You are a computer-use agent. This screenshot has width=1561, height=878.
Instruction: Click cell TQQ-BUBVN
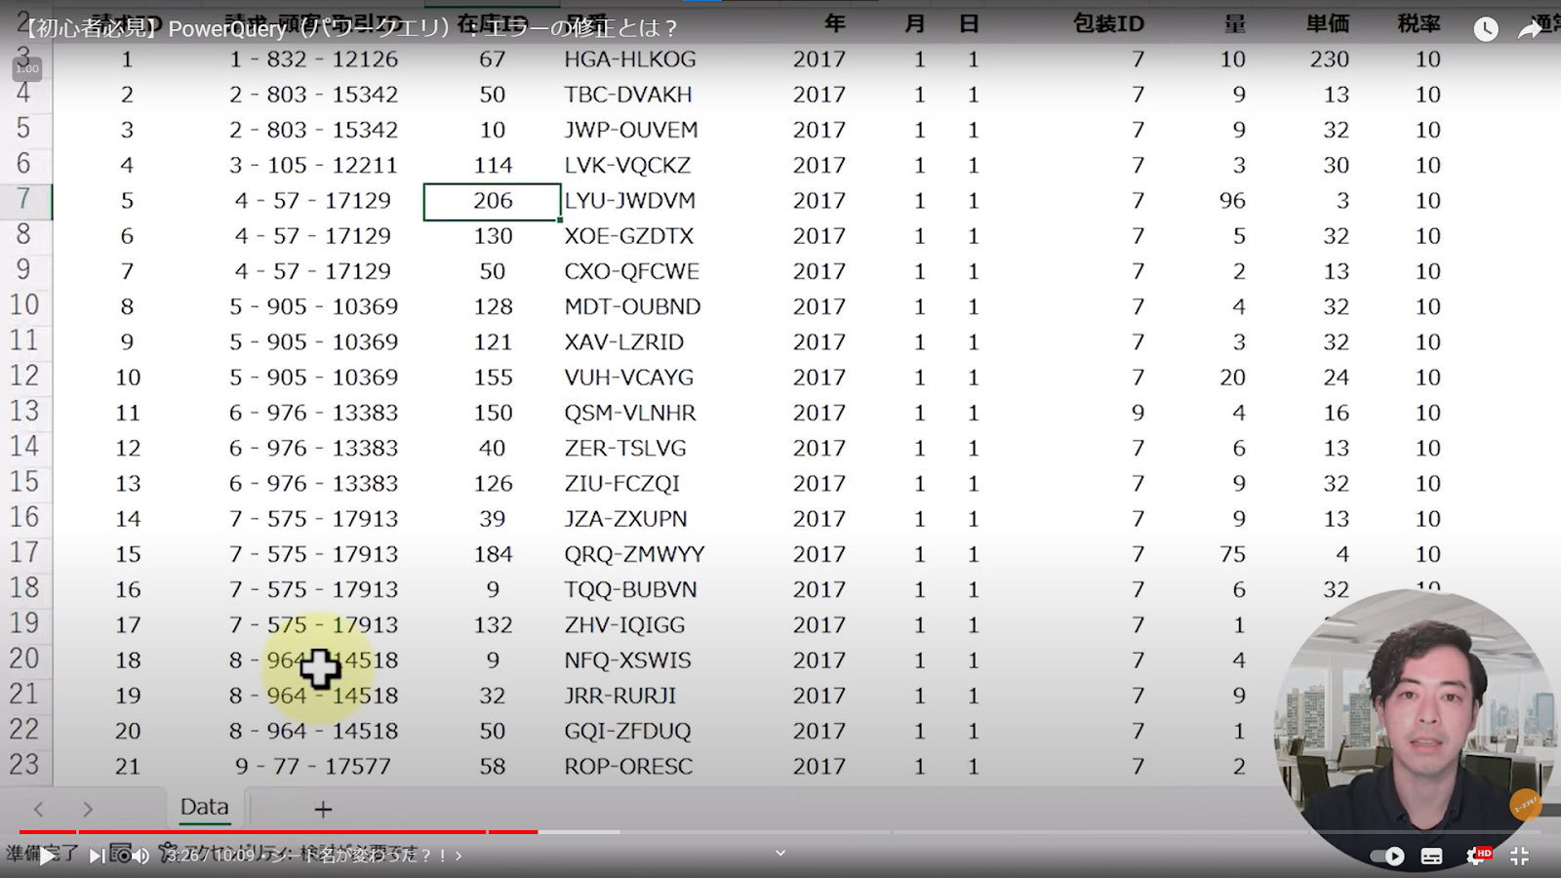630,590
